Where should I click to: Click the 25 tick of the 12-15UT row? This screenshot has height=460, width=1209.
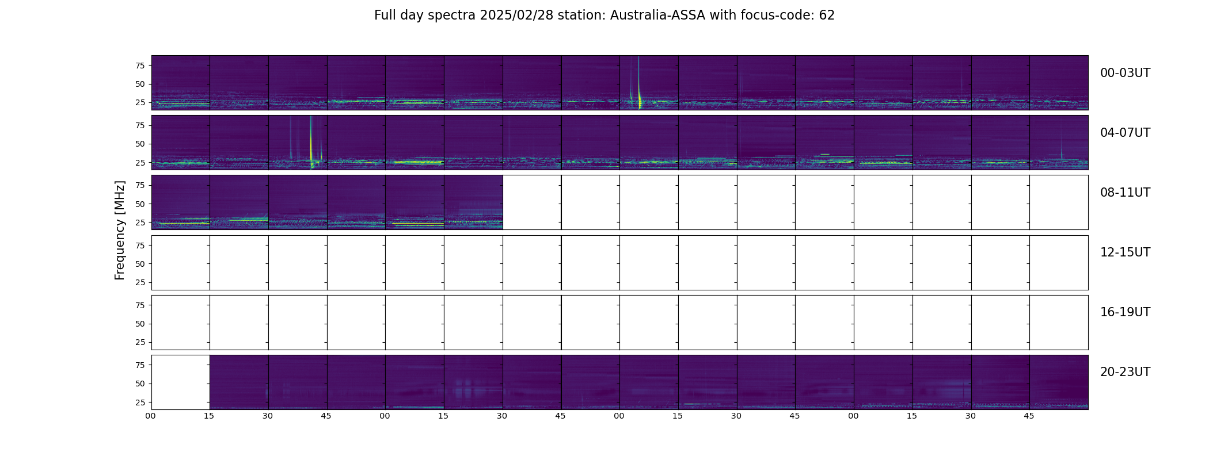point(140,282)
